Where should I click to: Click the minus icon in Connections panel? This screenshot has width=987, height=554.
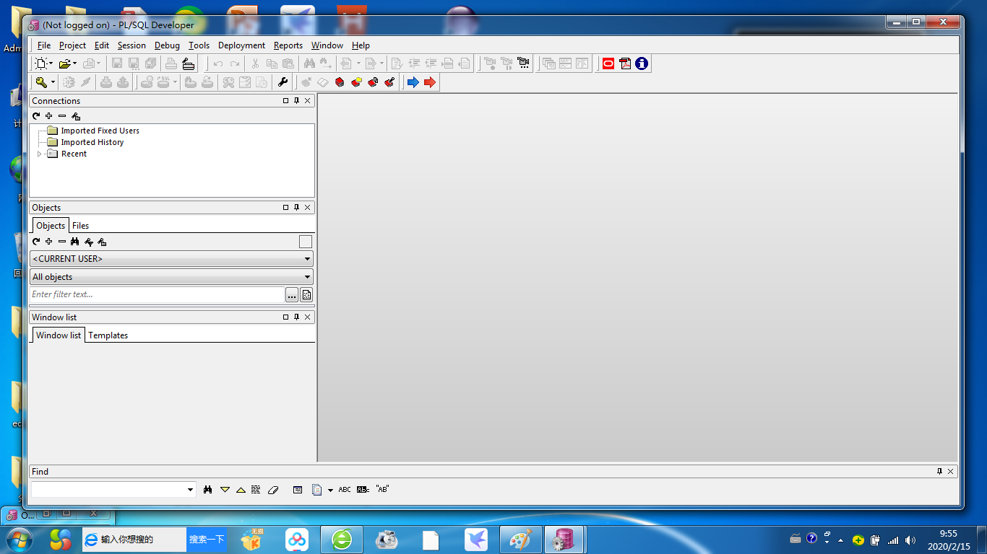click(x=62, y=116)
